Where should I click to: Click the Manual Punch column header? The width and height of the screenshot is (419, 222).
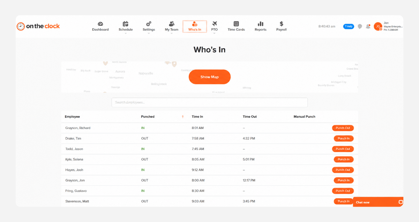pos(305,117)
